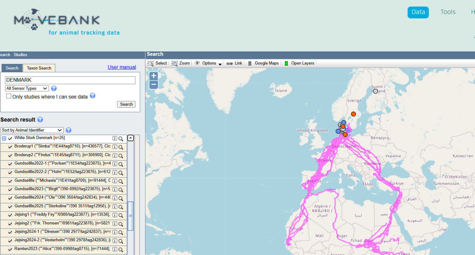
Task: Collapse the White Stork Denmark tree node
Action: [4, 138]
